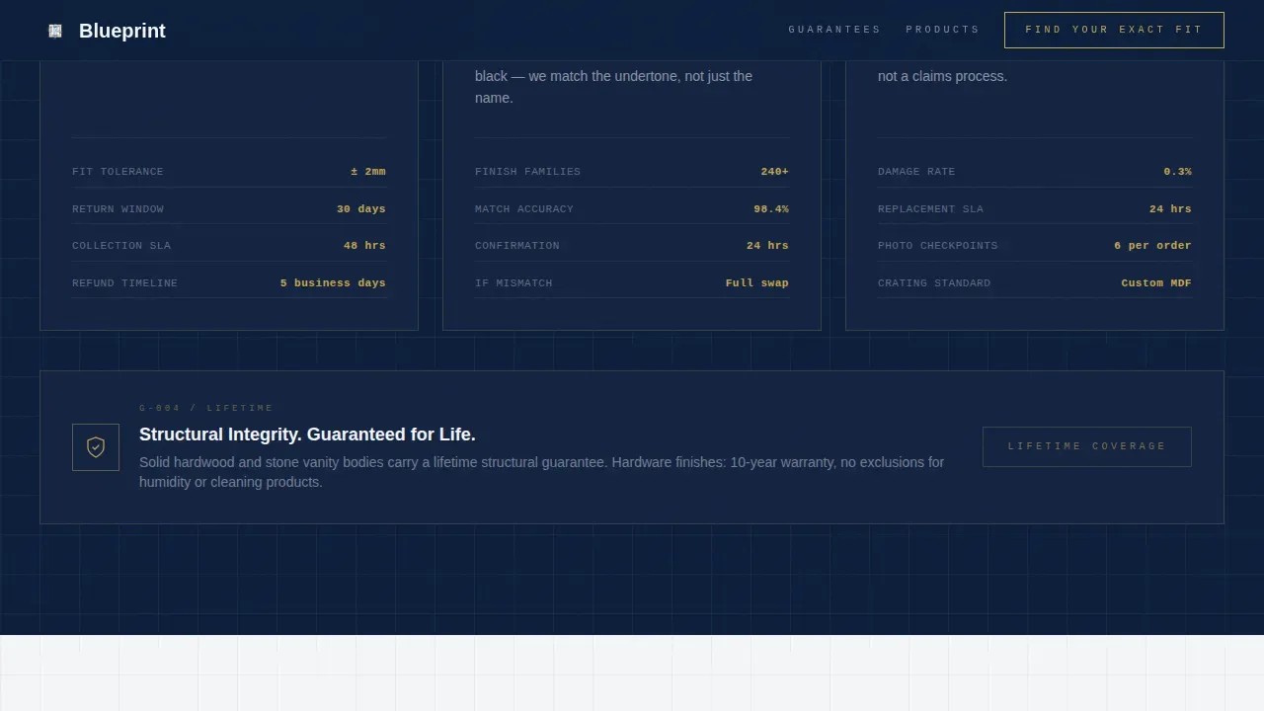
Task: Click the If Mismatch Full swap row
Action: click(x=632, y=282)
